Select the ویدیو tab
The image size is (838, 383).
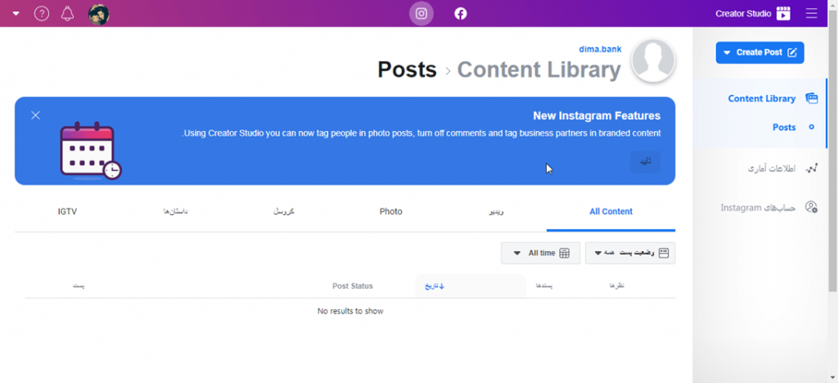click(x=497, y=211)
